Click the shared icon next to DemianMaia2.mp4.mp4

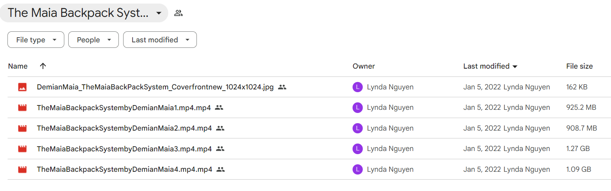[x=220, y=128]
